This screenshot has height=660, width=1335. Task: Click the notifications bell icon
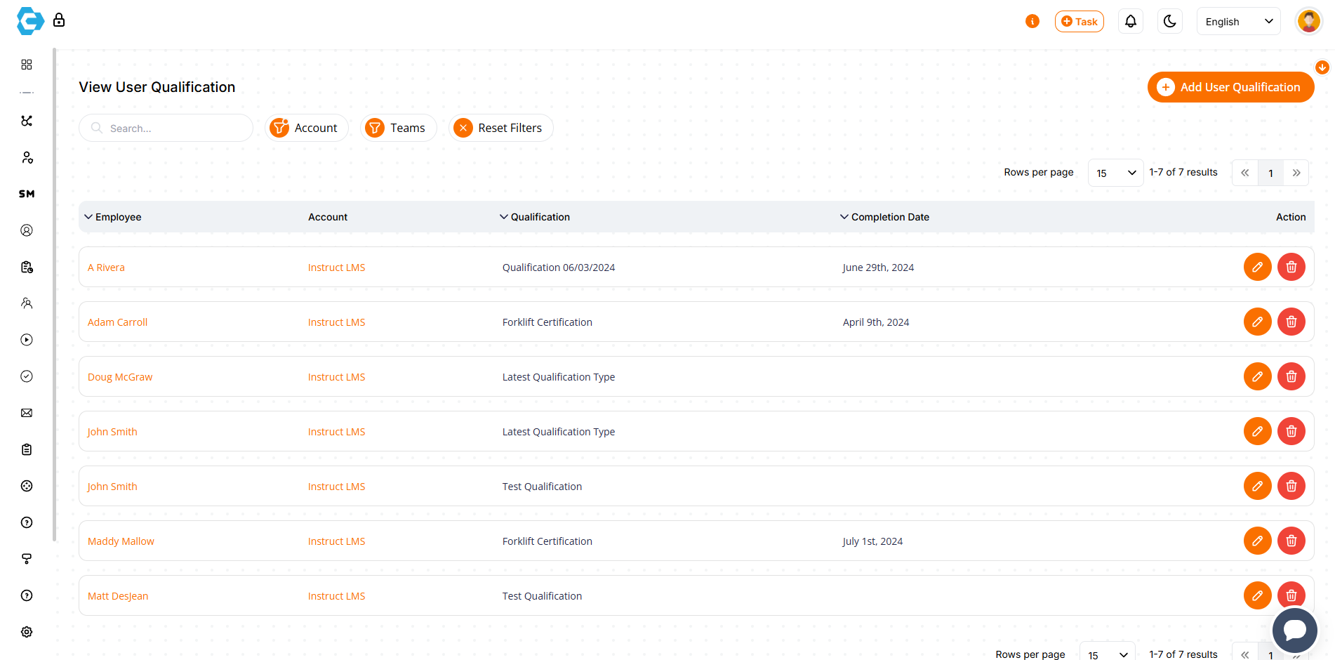tap(1130, 21)
